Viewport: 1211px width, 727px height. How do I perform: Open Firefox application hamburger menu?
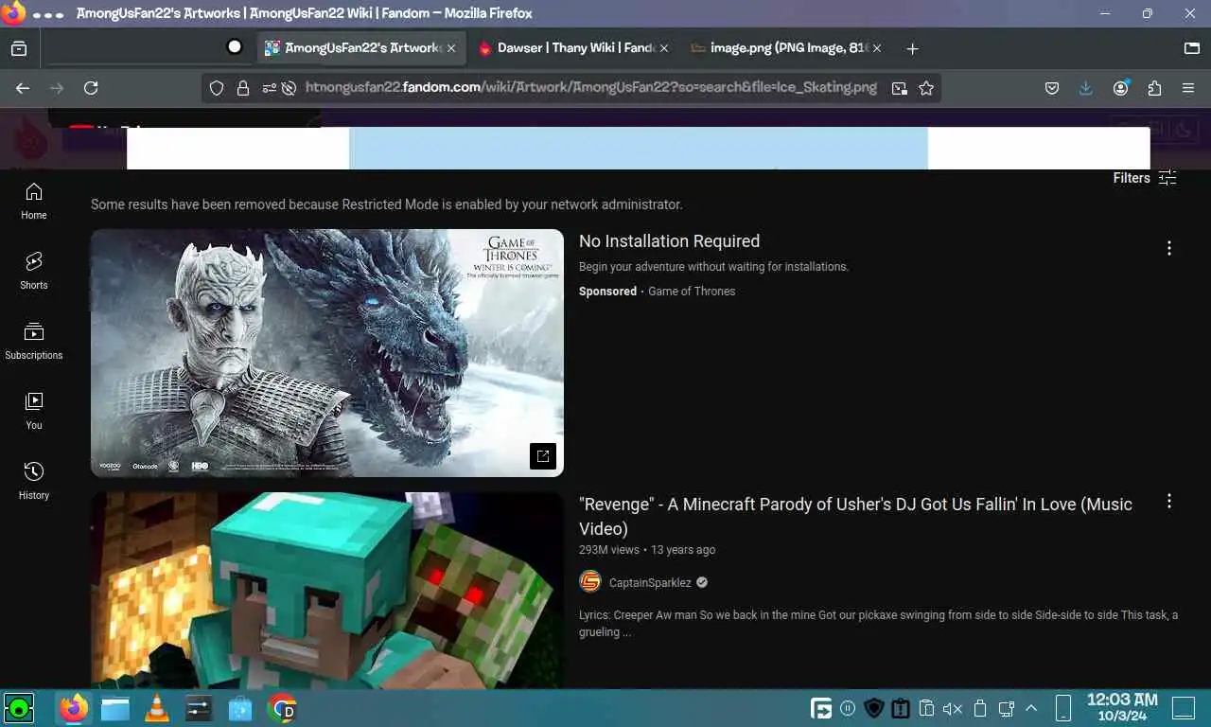[x=1188, y=88]
